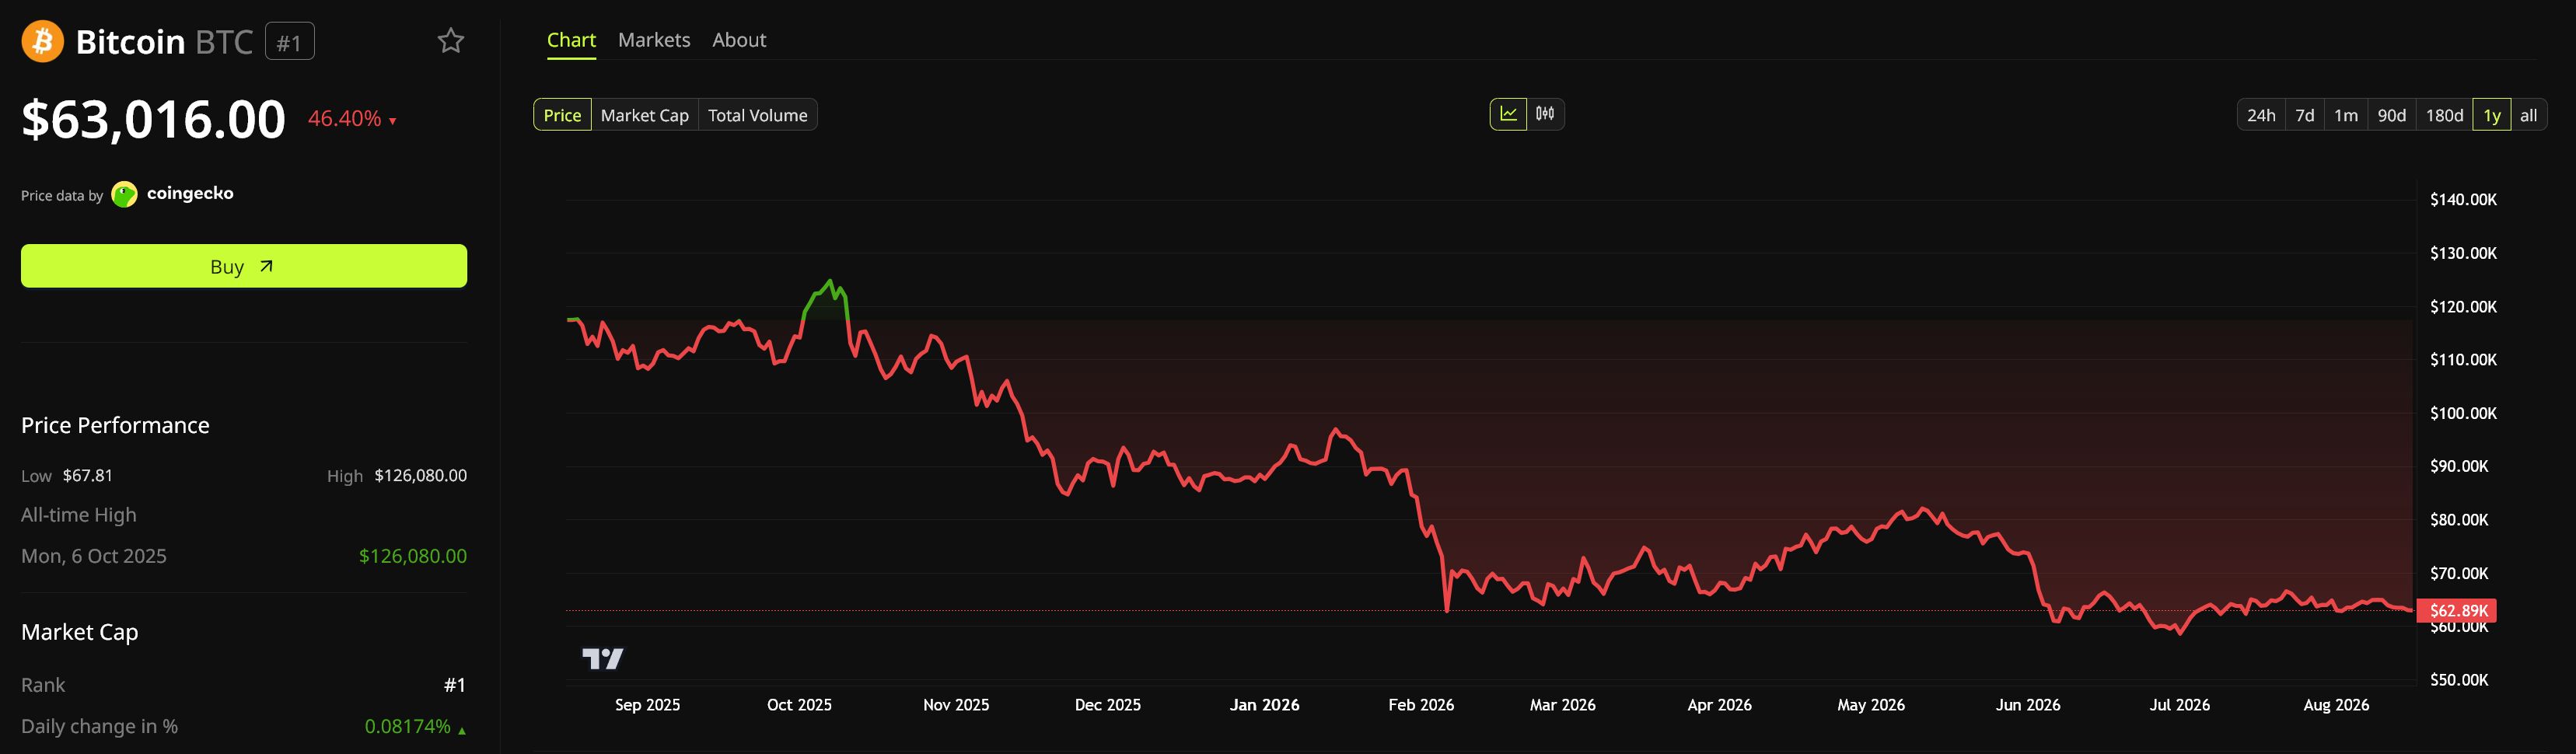
Task: Set chart range to 180d
Action: coord(2445,115)
